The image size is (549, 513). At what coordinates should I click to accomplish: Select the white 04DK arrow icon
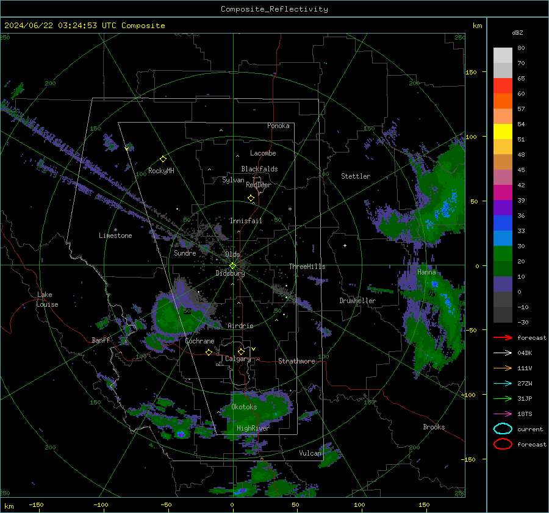pos(503,353)
